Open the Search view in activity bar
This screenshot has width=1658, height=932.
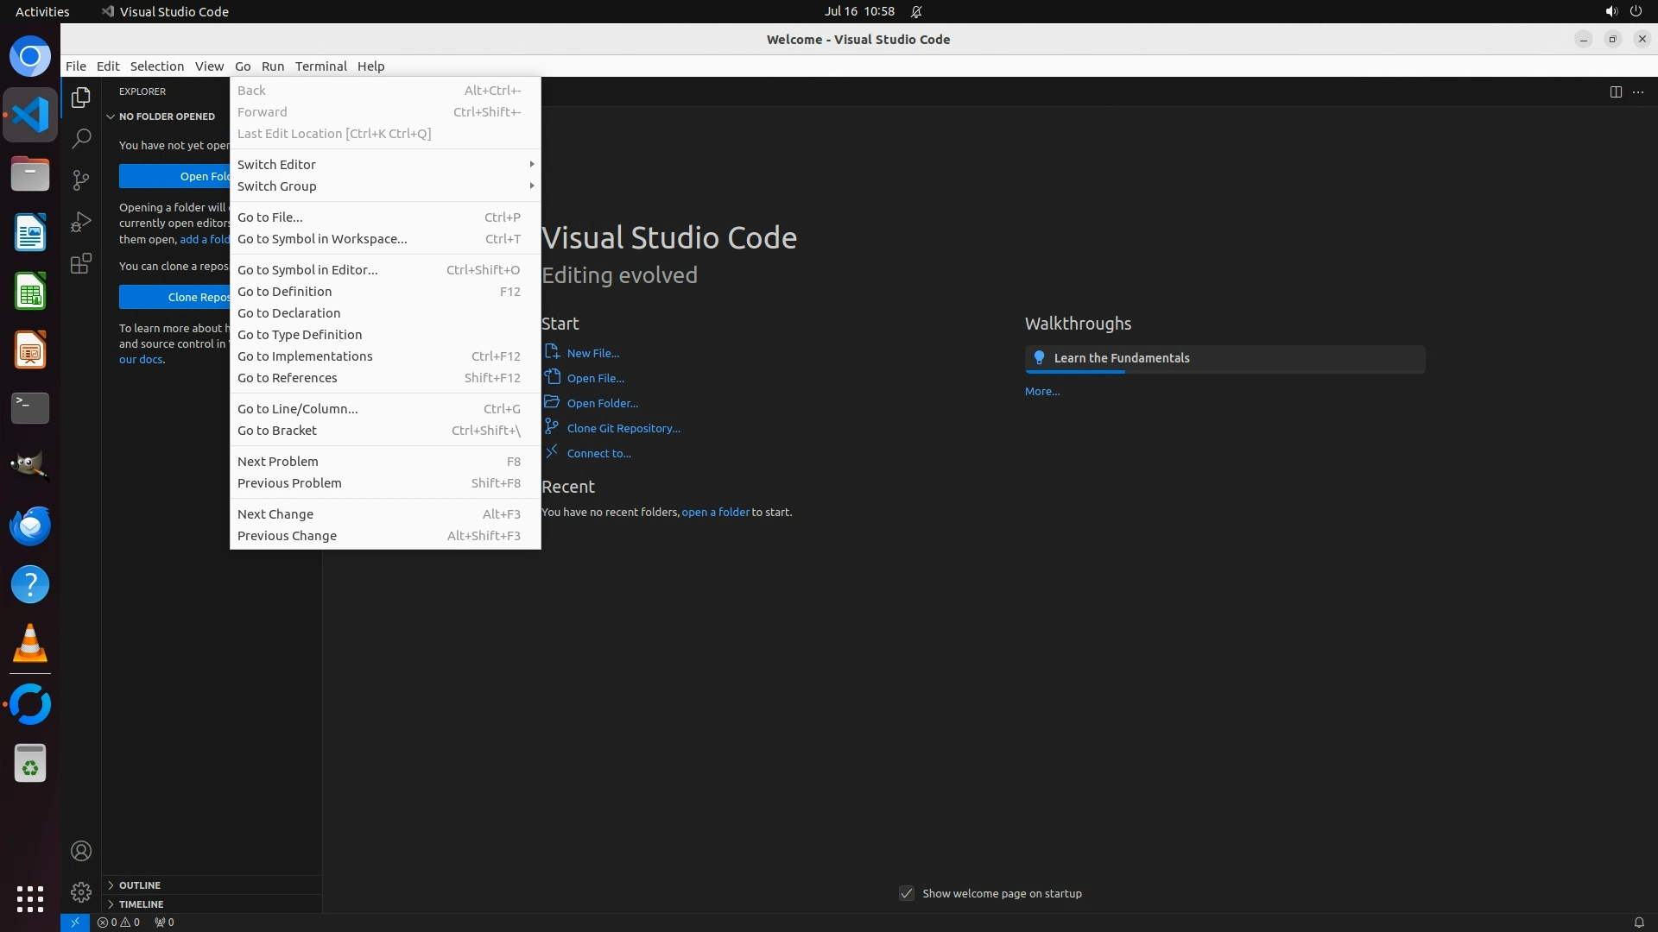tap(81, 138)
